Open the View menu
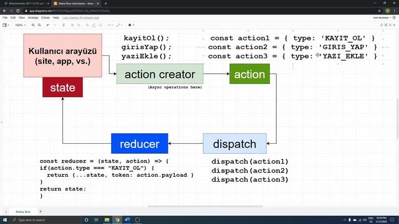 click(x=22, y=18)
